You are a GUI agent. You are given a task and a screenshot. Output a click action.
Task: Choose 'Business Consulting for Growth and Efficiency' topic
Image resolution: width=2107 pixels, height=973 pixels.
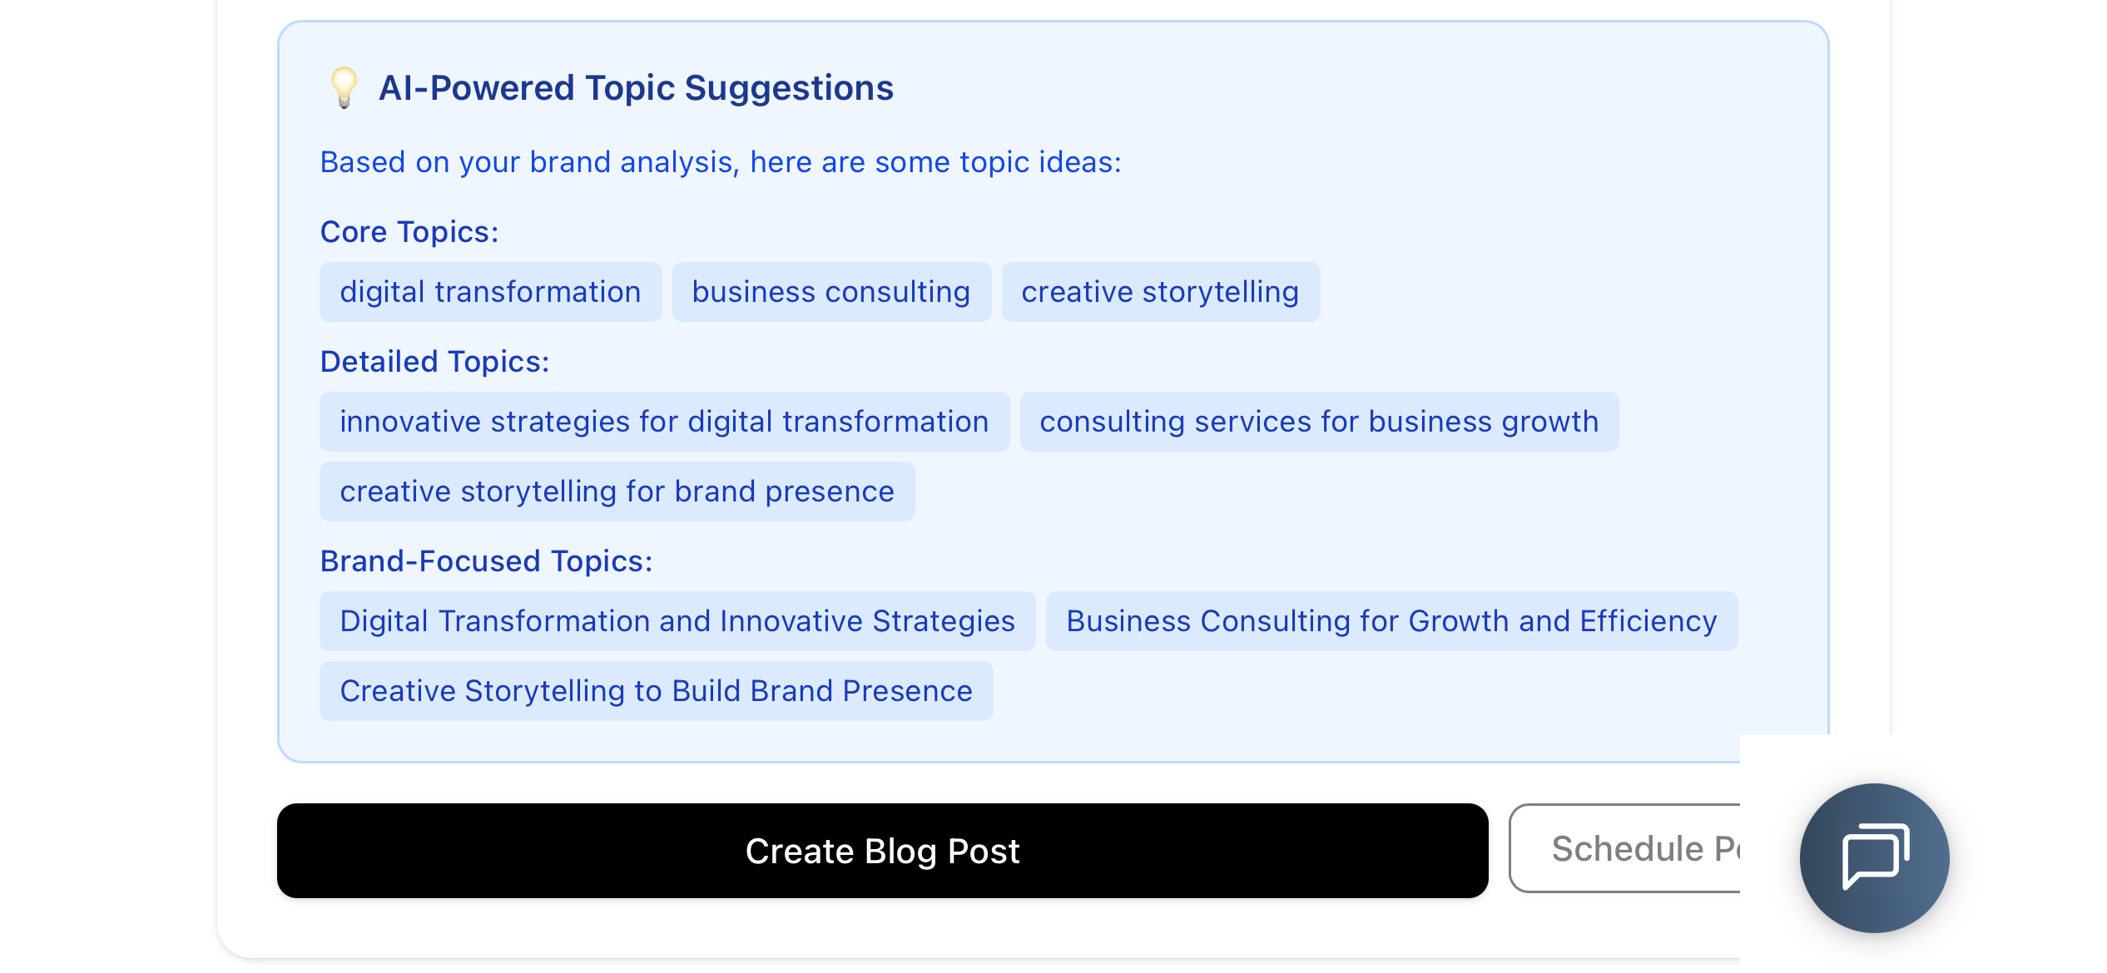(x=1391, y=621)
